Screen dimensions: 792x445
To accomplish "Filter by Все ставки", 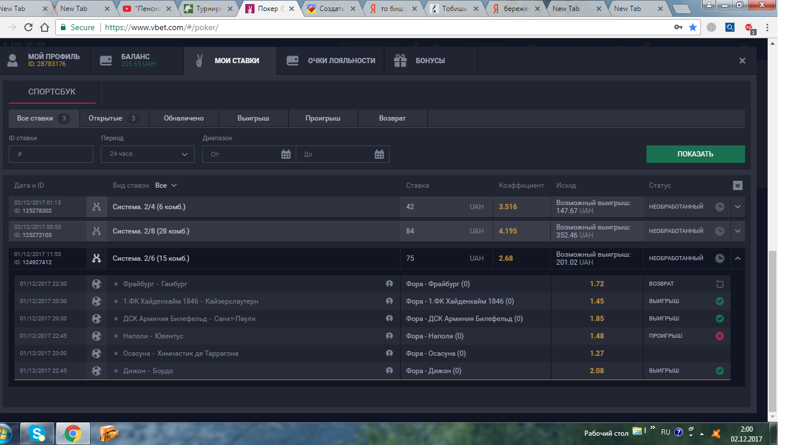I will click(44, 118).
